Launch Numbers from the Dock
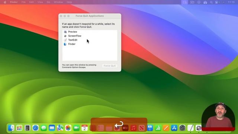The width and height of the screenshot is (238, 134). click(158, 128)
